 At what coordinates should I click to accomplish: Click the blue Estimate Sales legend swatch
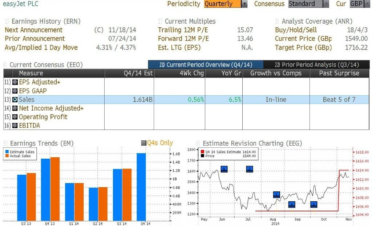[7, 152]
